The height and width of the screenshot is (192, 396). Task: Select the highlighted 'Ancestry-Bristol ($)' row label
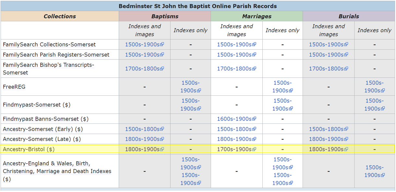pos(29,149)
